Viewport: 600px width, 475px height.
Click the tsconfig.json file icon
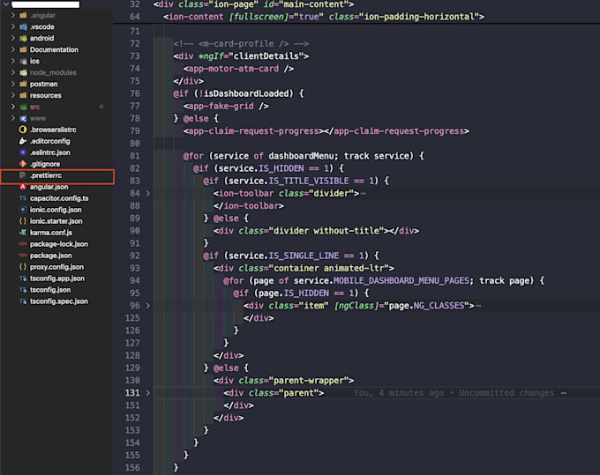tap(23, 290)
